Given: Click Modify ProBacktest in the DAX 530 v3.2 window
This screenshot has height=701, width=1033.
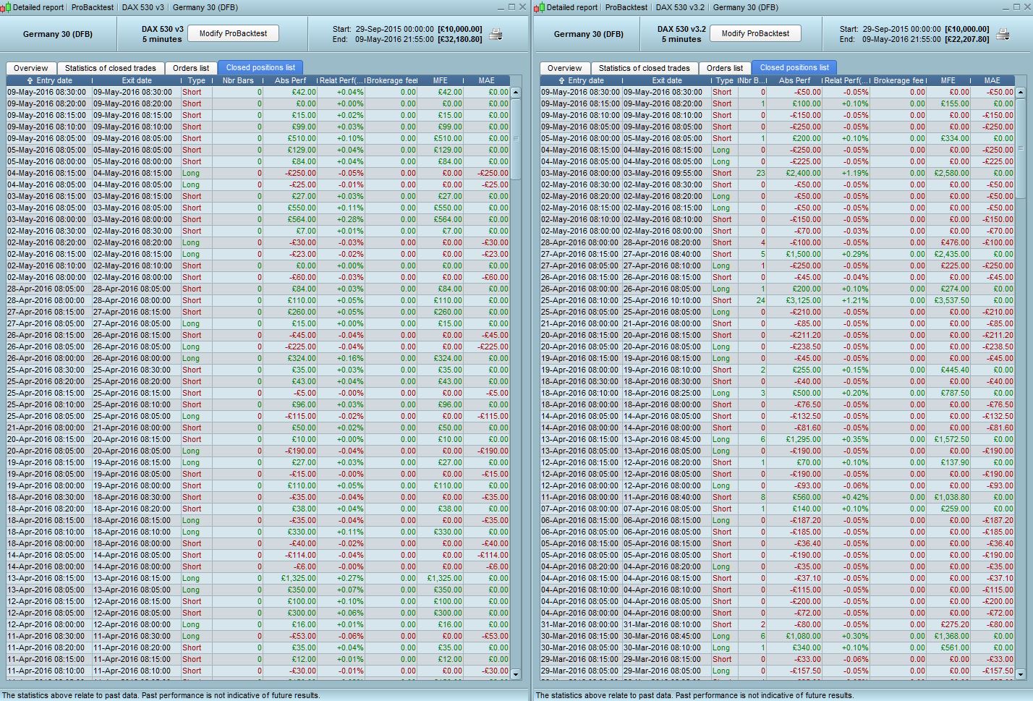Looking at the screenshot, I should (755, 33).
